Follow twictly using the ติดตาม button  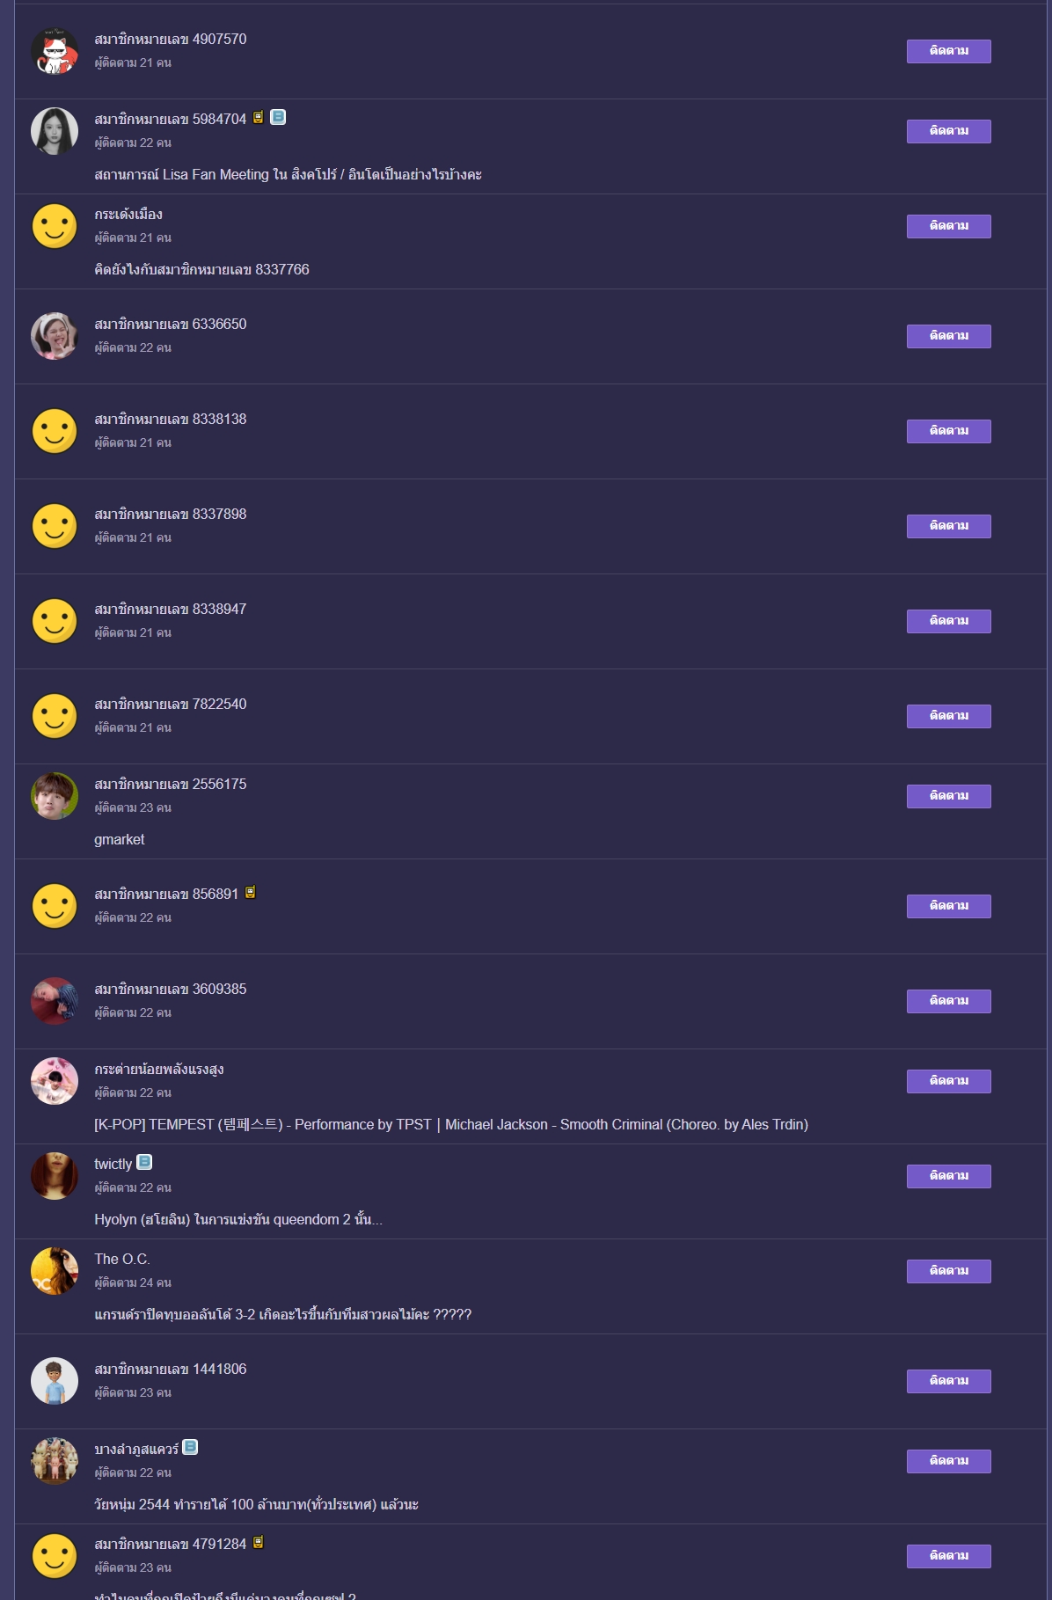[x=949, y=1176]
